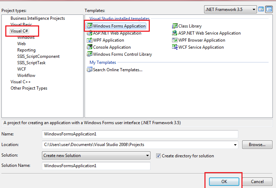Click the ASP.NET Web Application label
The height and width of the screenshot is (188, 276).
(117, 33)
